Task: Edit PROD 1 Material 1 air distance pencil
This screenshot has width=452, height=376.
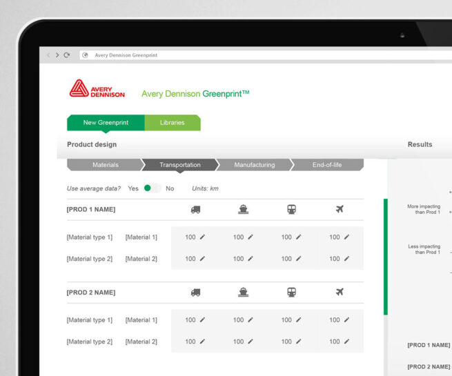Action: pos(347,237)
